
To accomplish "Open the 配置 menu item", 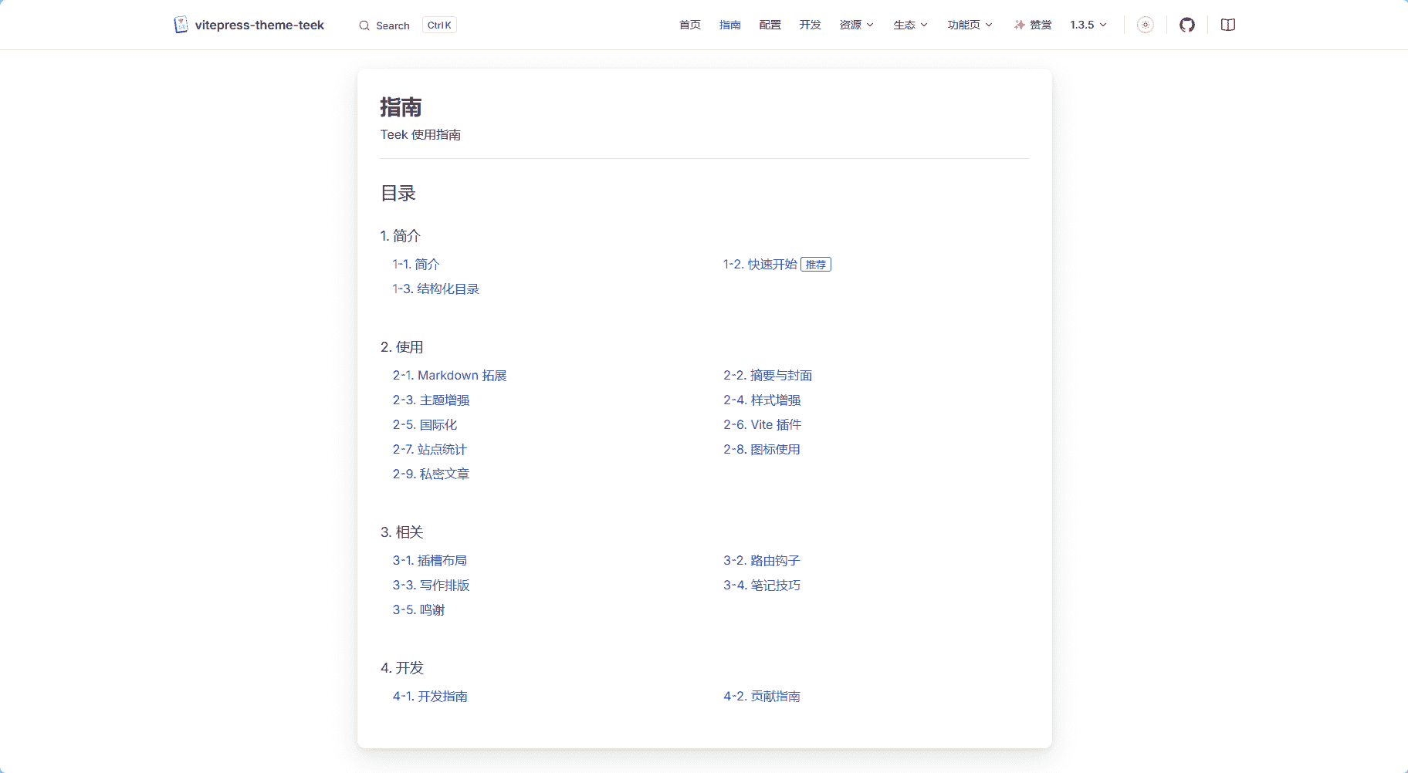I will 769,24.
